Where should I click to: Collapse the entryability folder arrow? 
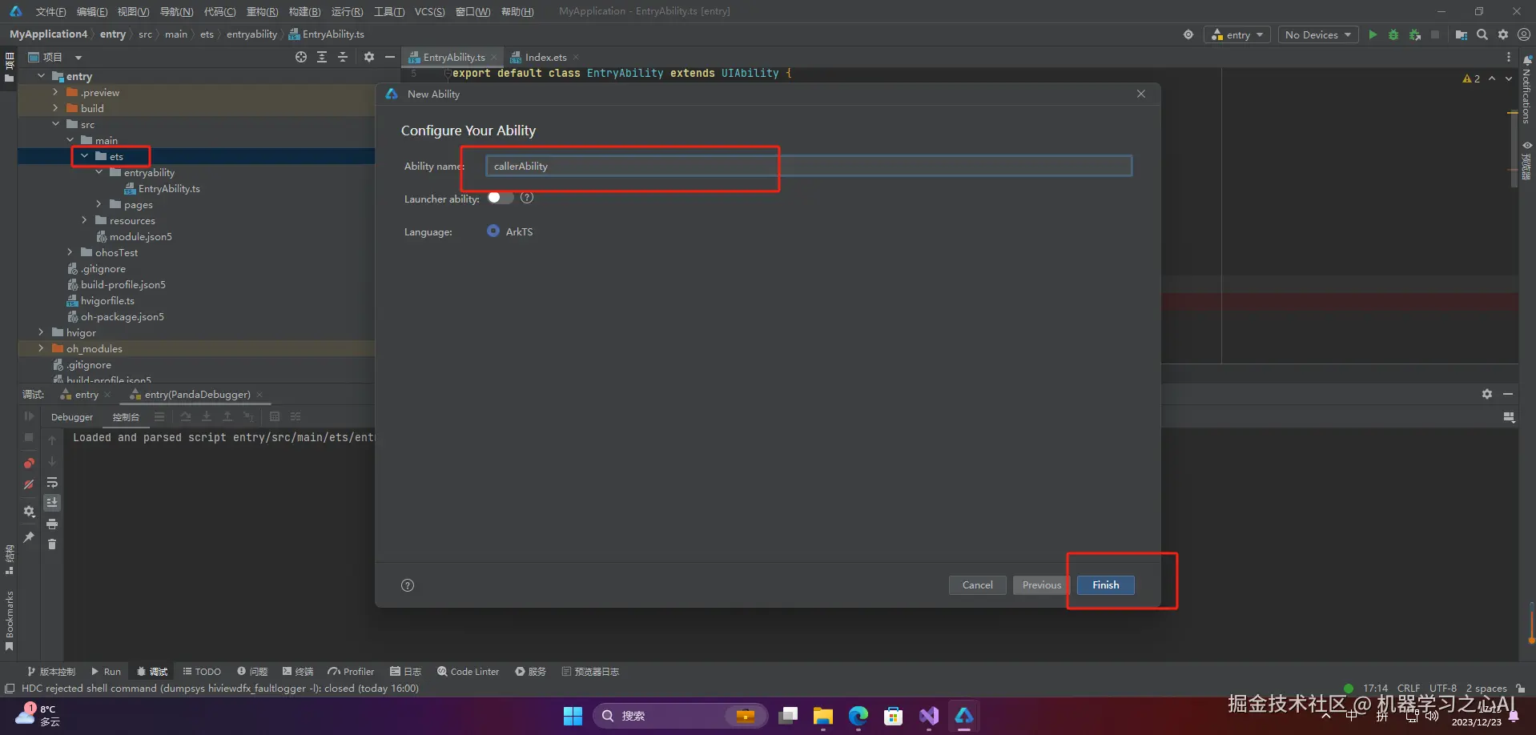pyautogui.click(x=99, y=172)
